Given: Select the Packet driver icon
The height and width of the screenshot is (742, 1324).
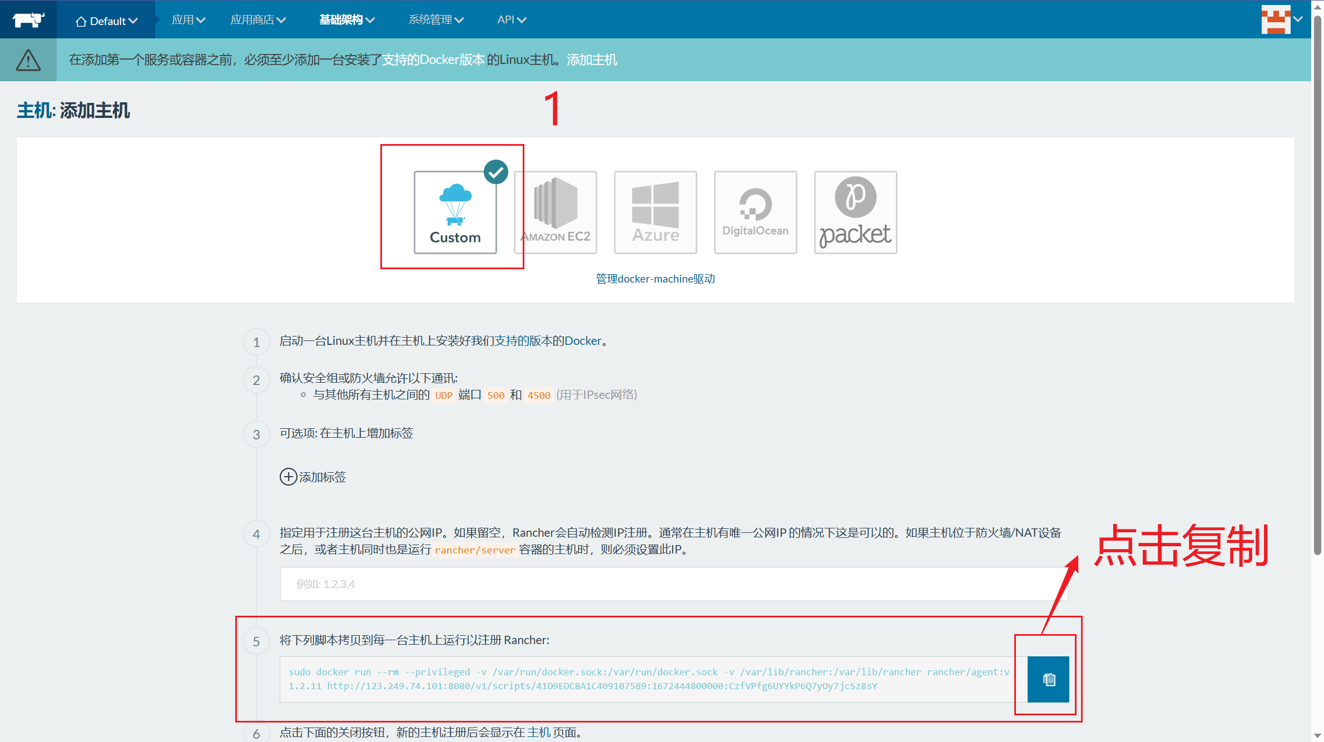Looking at the screenshot, I should point(855,212).
